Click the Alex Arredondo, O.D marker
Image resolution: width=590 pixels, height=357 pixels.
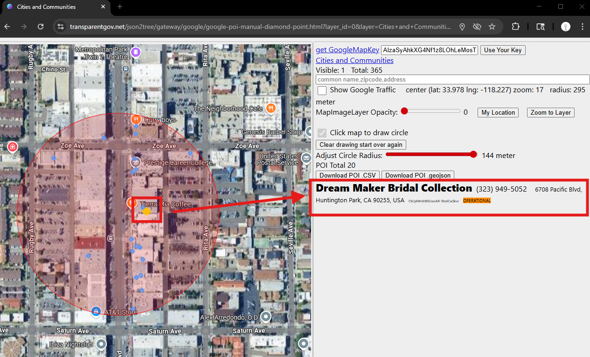click(x=266, y=317)
